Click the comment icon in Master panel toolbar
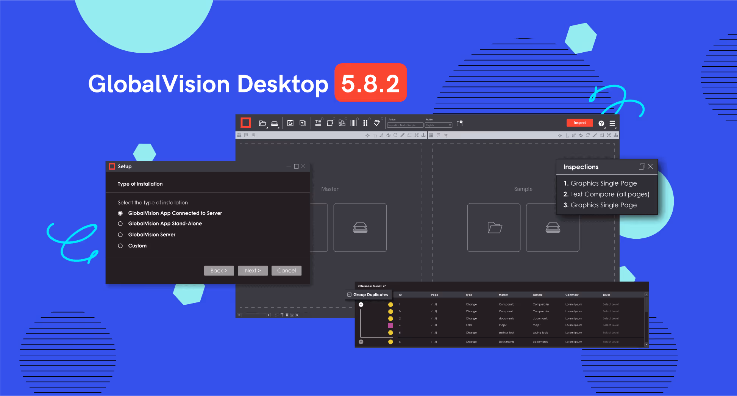This screenshot has width=737, height=396. [246, 135]
